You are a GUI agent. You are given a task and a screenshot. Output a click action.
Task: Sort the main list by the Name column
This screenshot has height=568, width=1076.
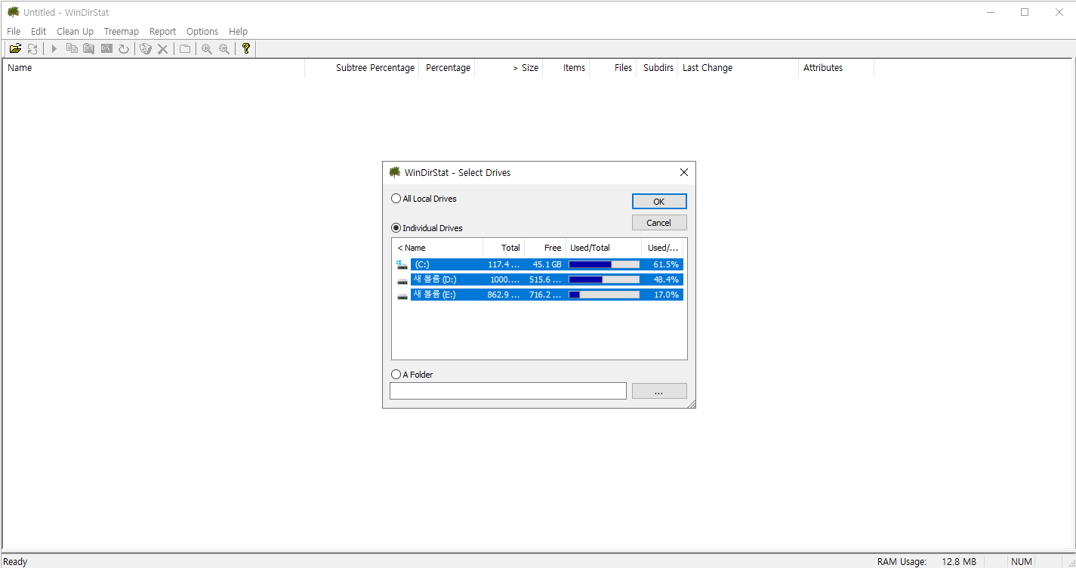[154, 67]
